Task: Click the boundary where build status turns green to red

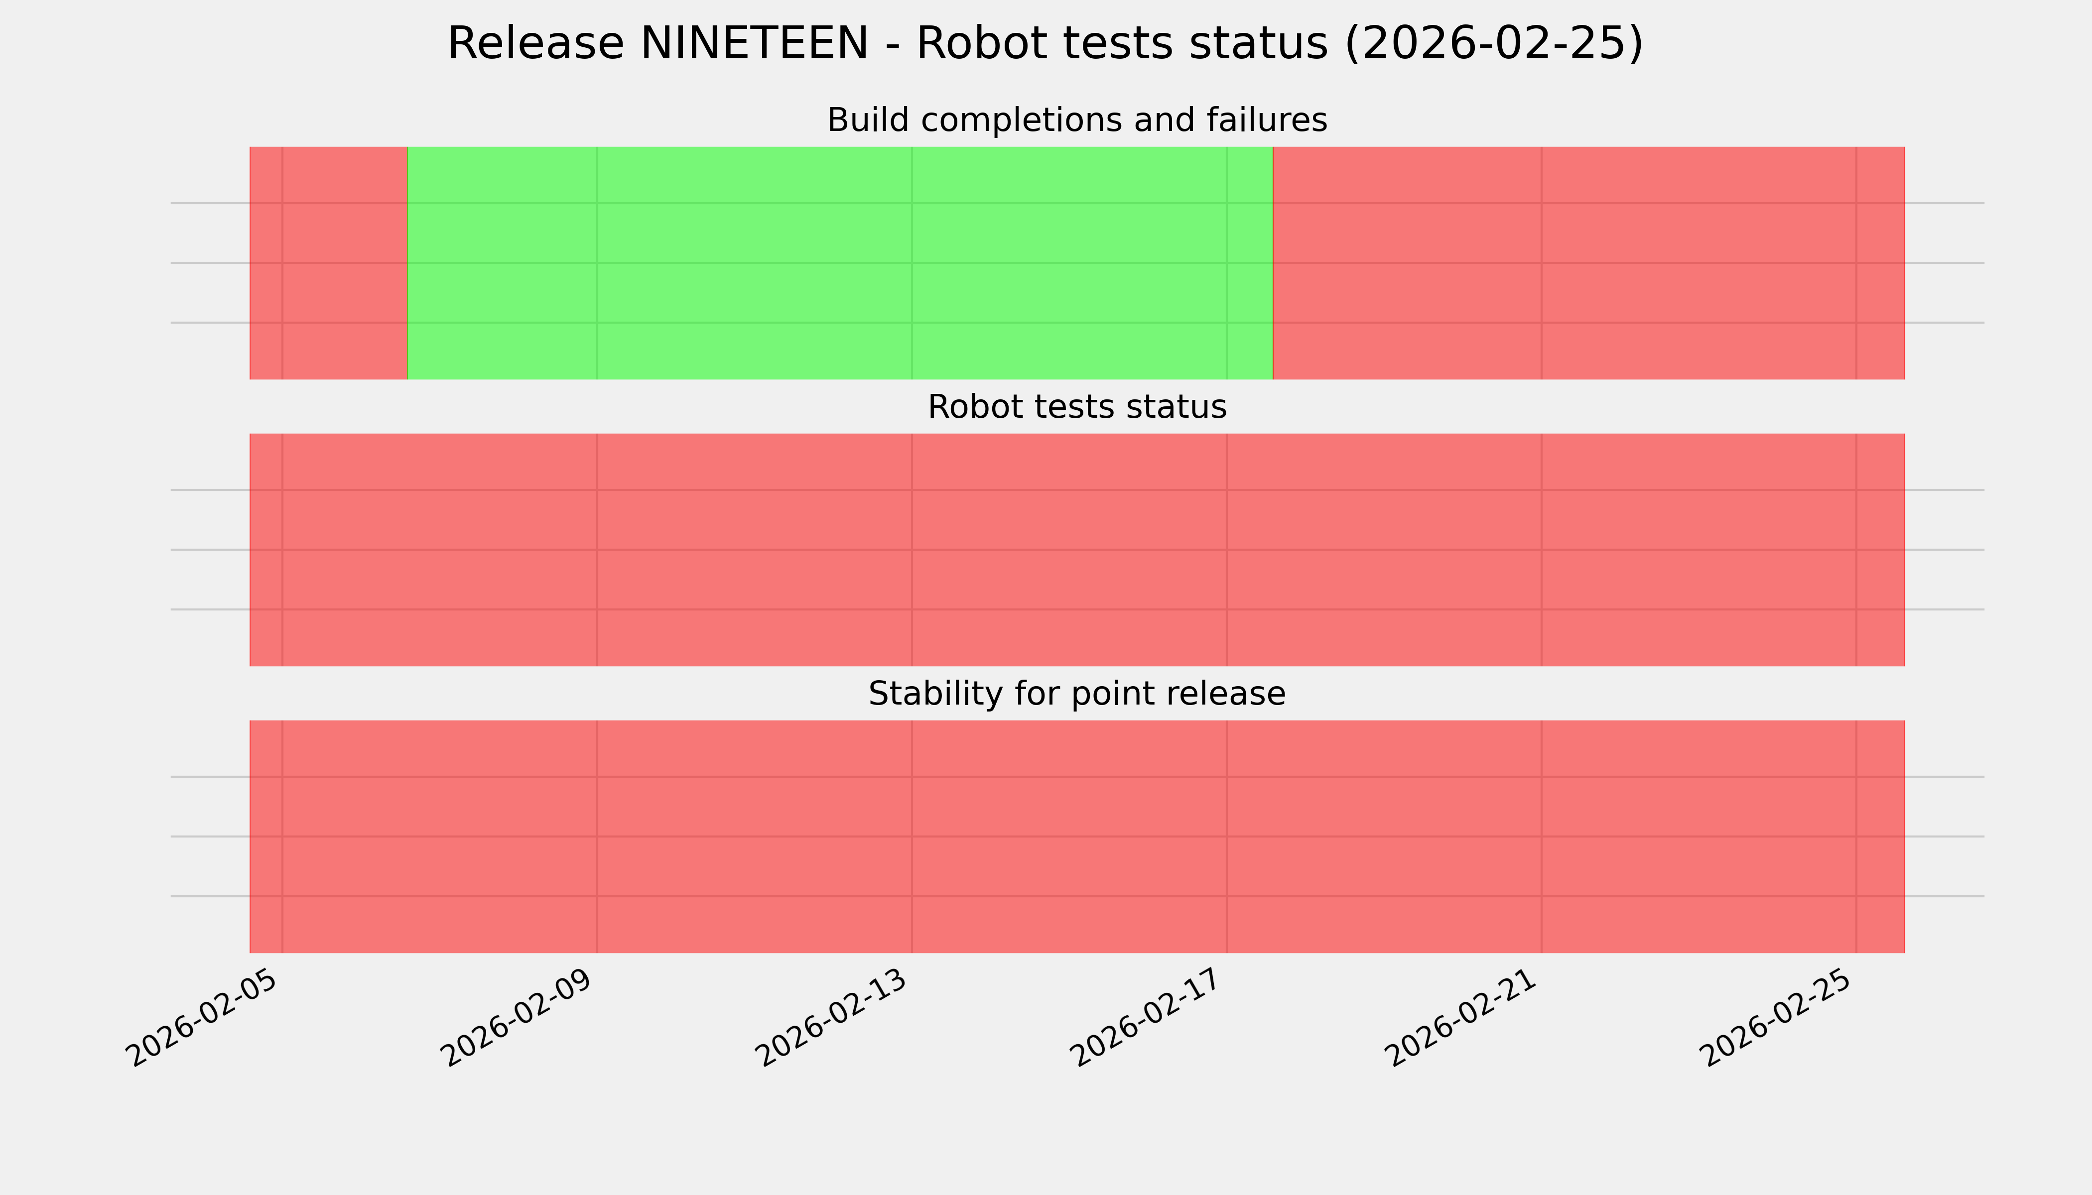Action: 1273,262
